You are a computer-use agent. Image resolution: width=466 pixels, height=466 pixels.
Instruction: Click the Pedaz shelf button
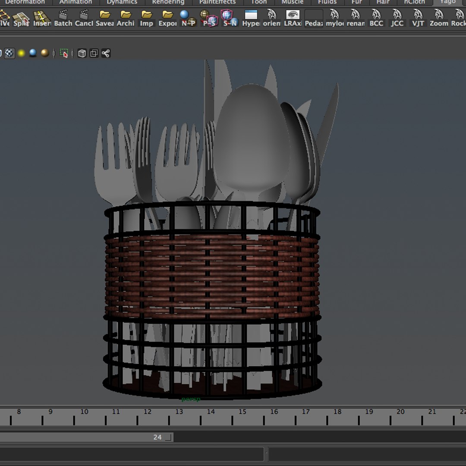[314, 18]
